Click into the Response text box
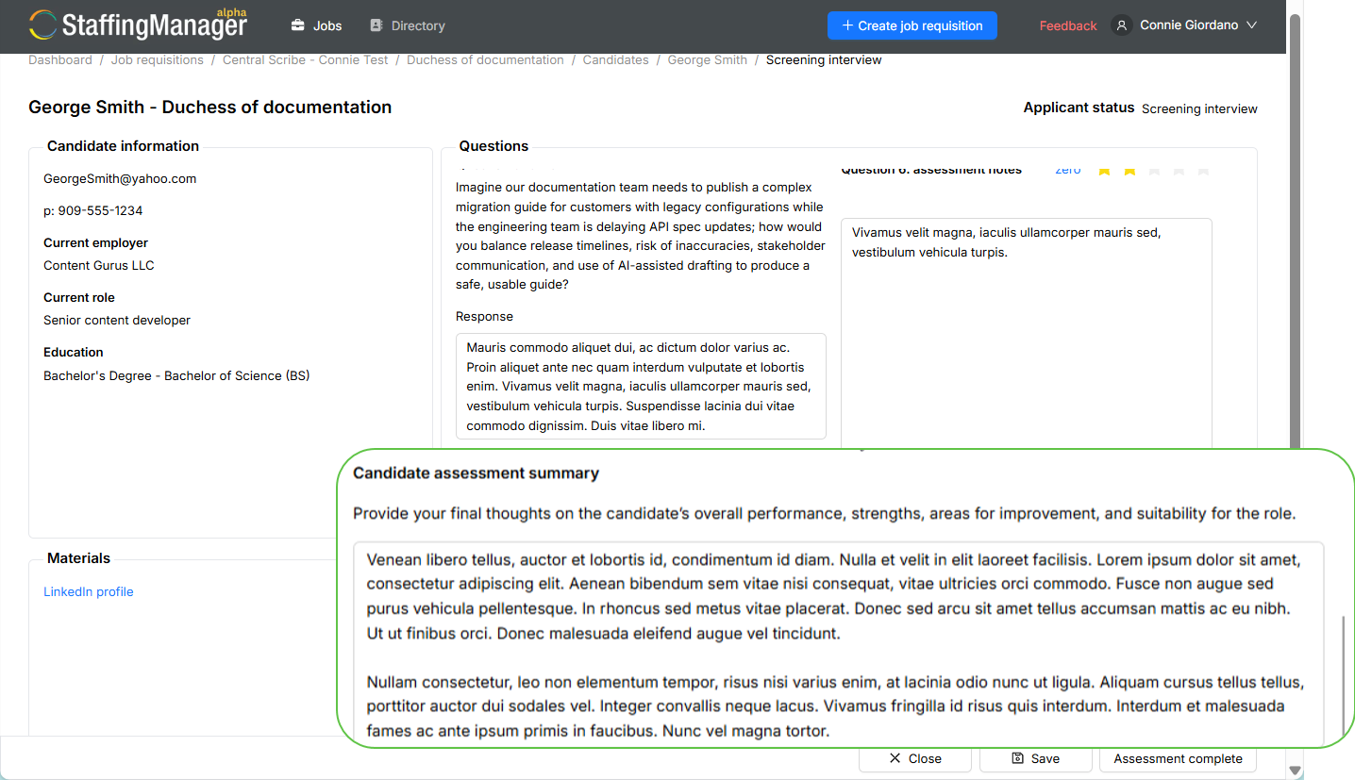Image resolution: width=1355 pixels, height=780 pixels. 641,386
